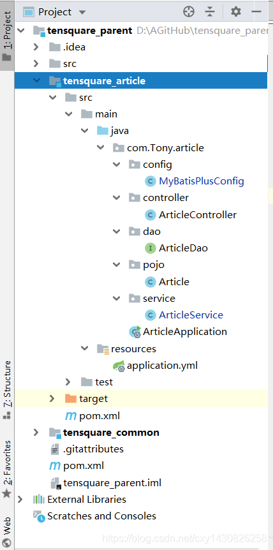Expand the top-level src folder arrow

point(36,64)
